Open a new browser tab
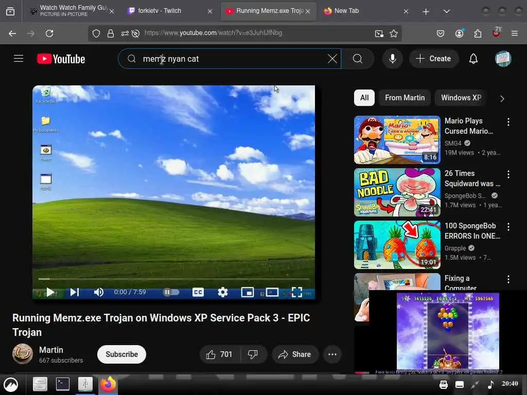Image resolution: width=527 pixels, height=395 pixels. click(x=426, y=12)
